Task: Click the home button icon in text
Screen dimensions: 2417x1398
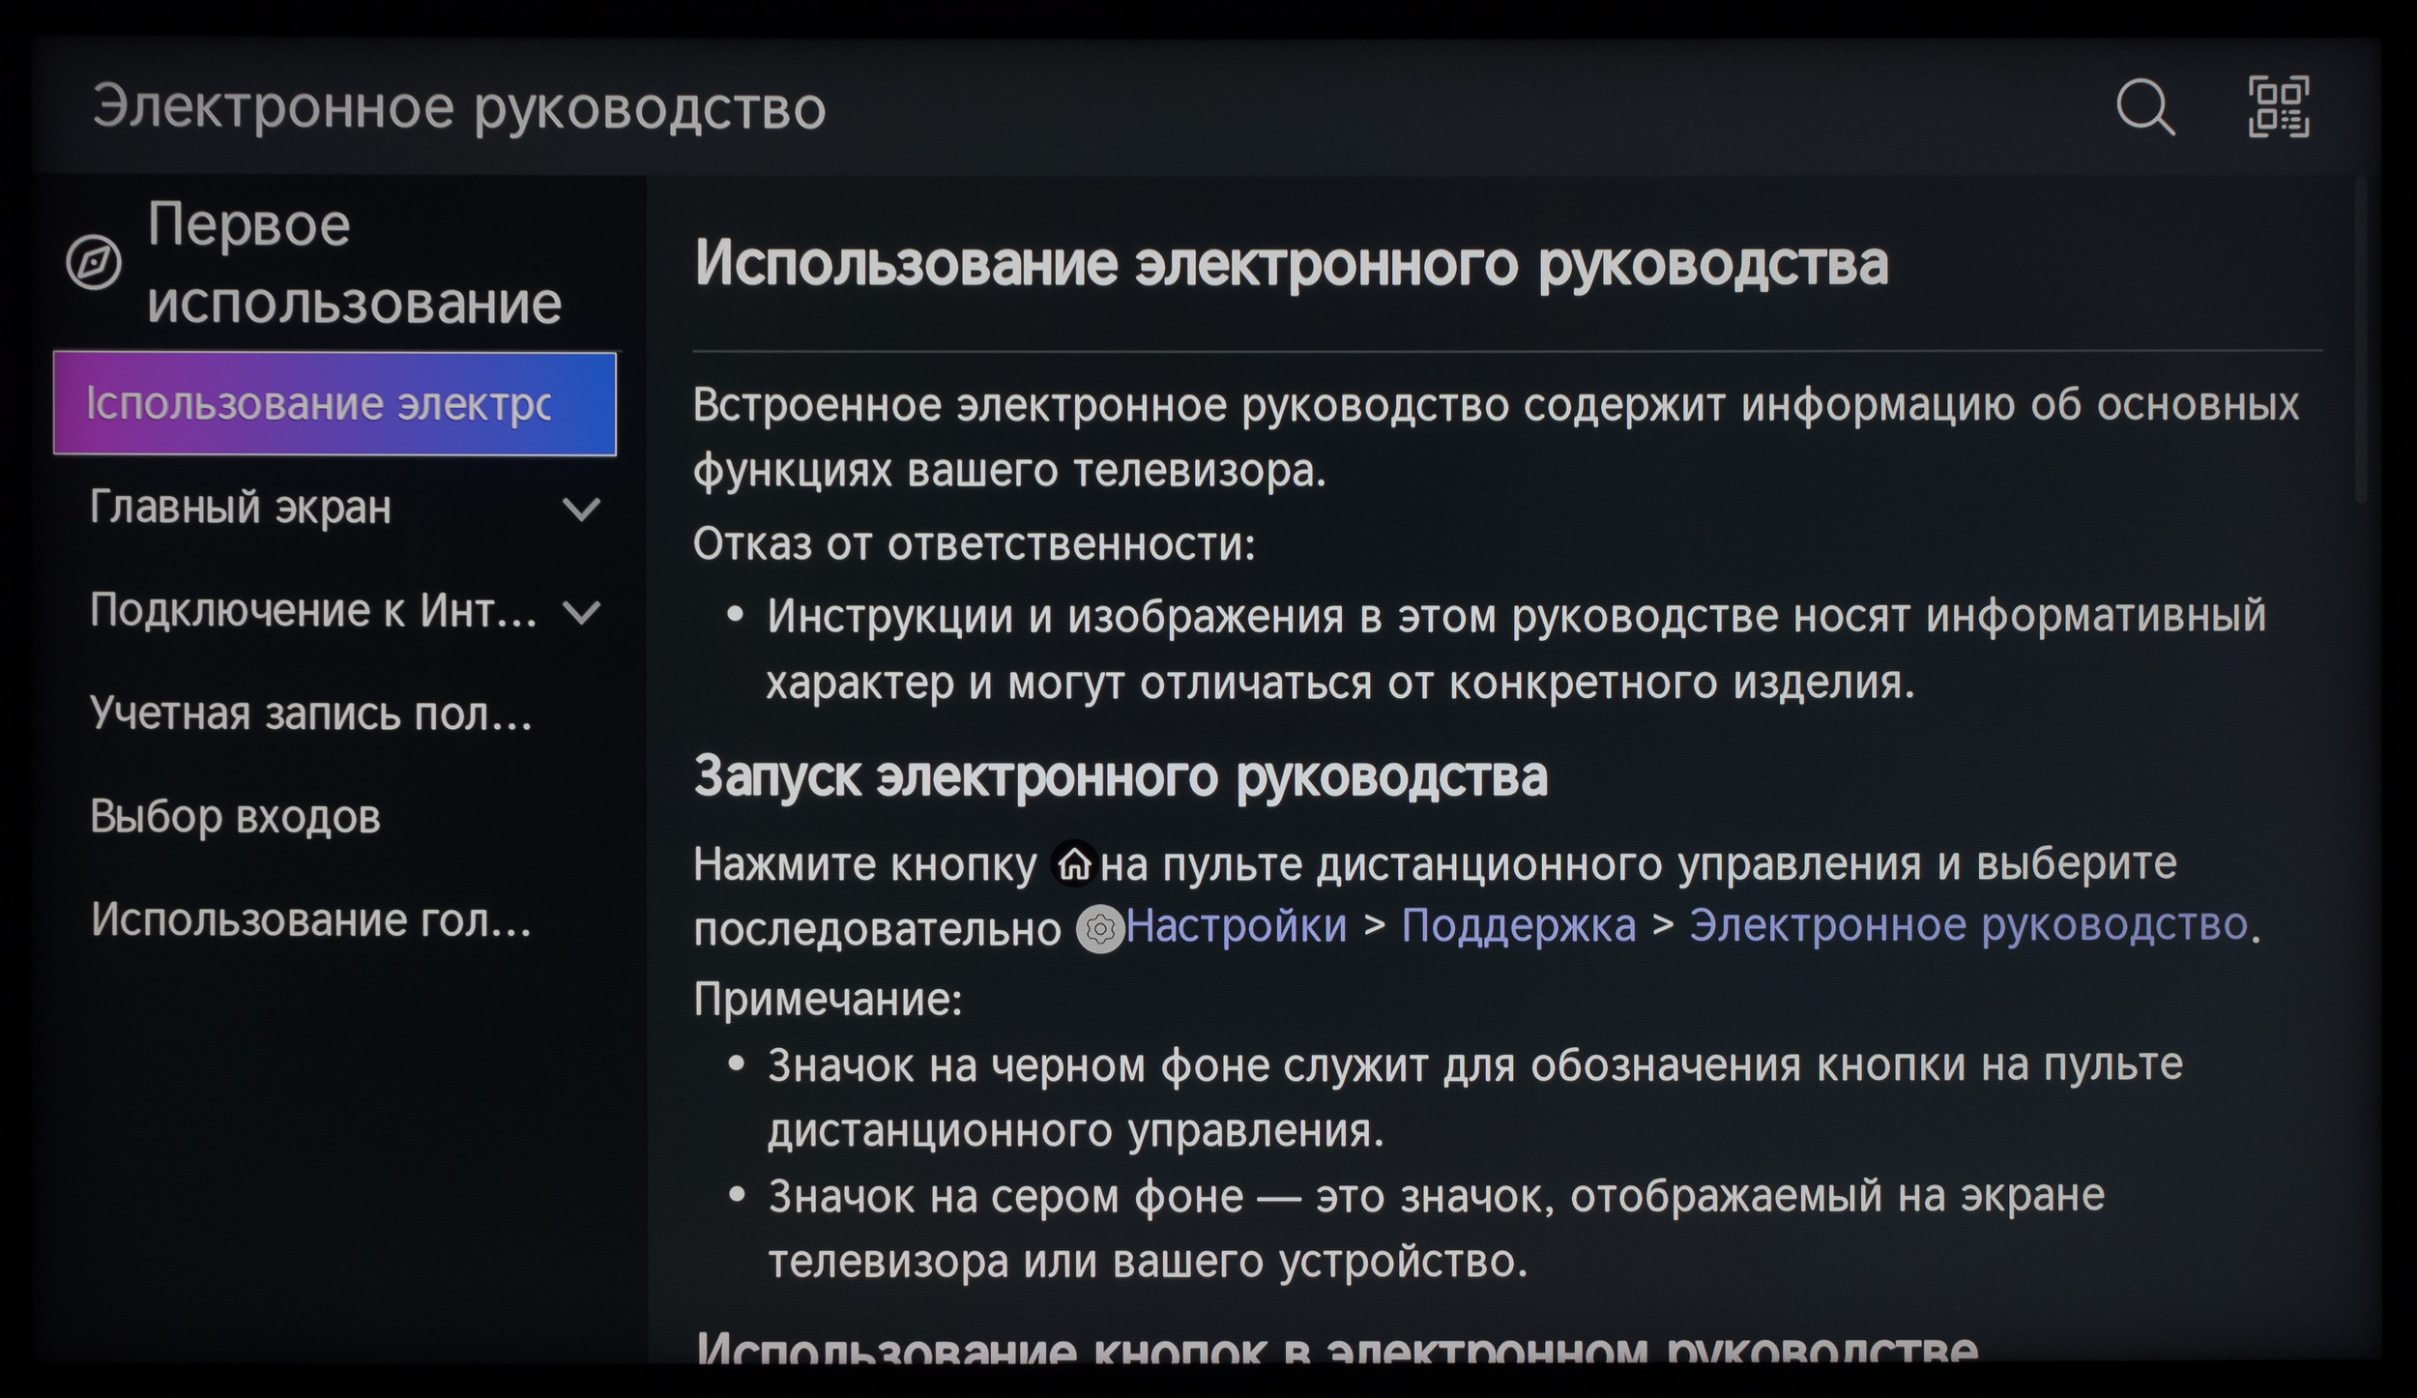Action: click(x=1074, y=863)
